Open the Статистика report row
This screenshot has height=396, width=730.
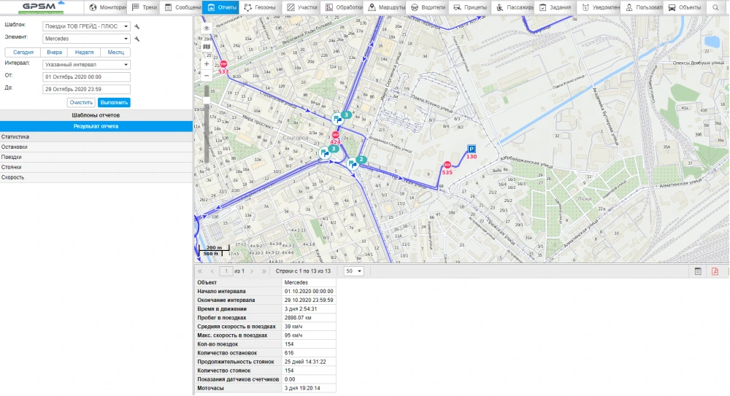(96, 137)
